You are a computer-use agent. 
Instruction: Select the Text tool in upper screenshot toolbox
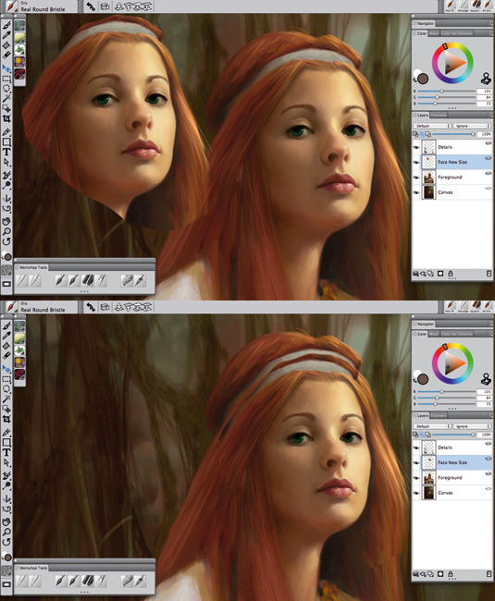[x=6, y=153]
